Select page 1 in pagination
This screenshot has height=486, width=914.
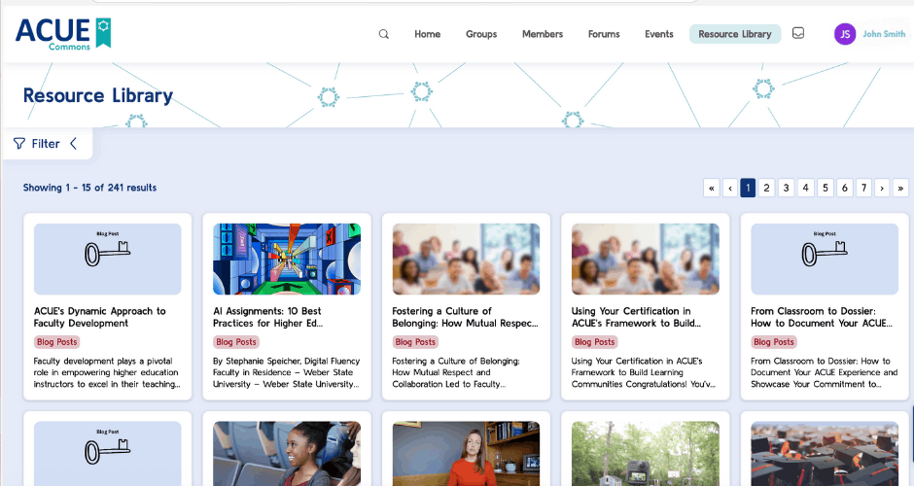(748, 188)
